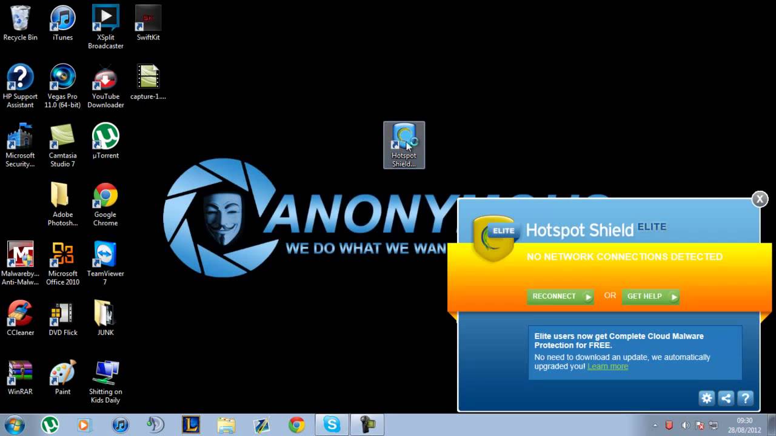
Task: Open the Hotspot Shield help question icon
Action: pyautogui.click(x=745, y=398)
